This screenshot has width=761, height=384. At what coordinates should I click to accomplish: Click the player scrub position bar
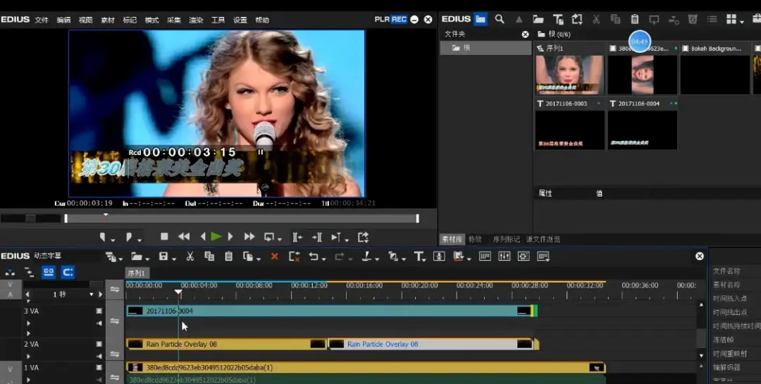[241, 218]
